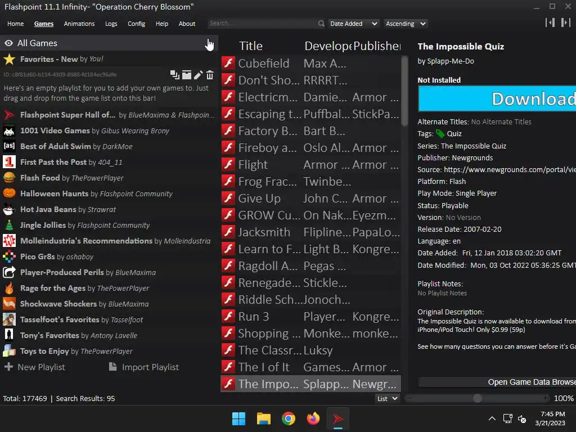Open the Home tab
Viewport: 576px width, 432px height.
(x=15, y=24)
